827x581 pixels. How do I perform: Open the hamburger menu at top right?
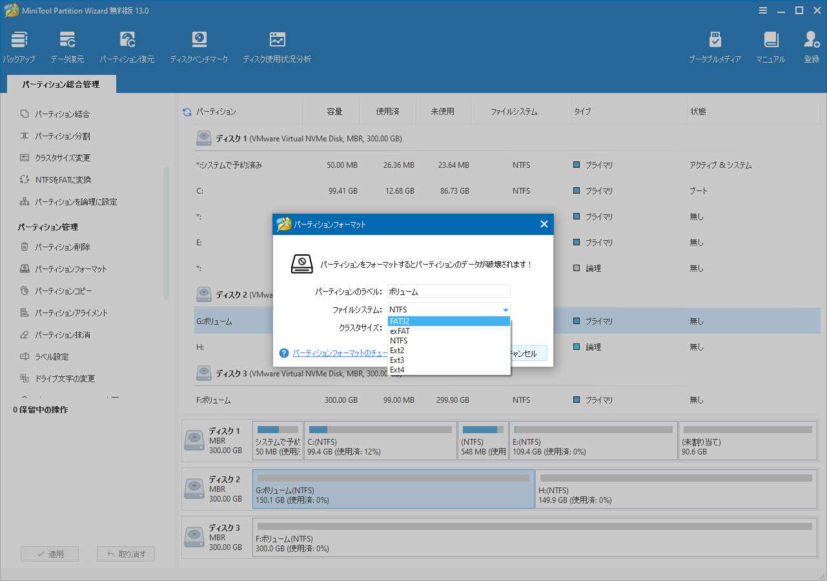pyautogui.click(x=763, y=10)
